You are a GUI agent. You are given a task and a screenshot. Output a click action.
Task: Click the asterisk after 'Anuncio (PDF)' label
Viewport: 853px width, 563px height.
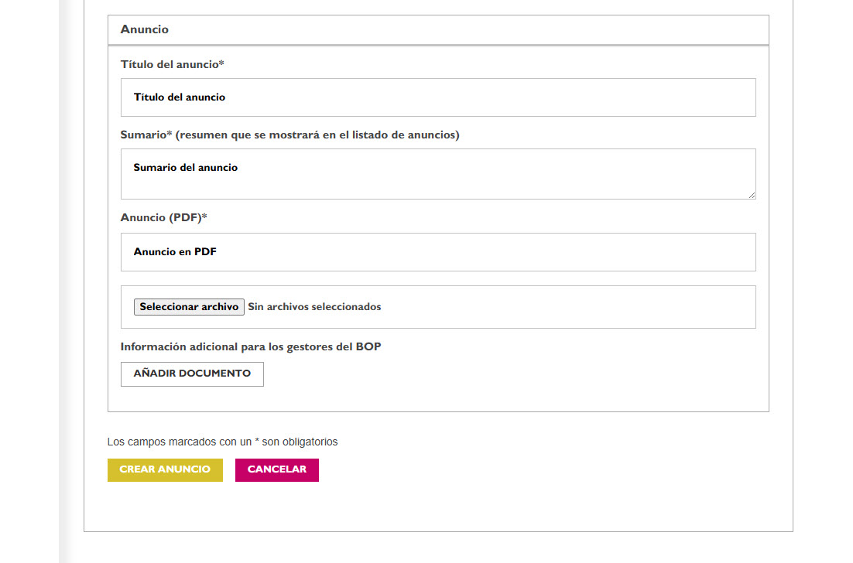pos(204,217)
